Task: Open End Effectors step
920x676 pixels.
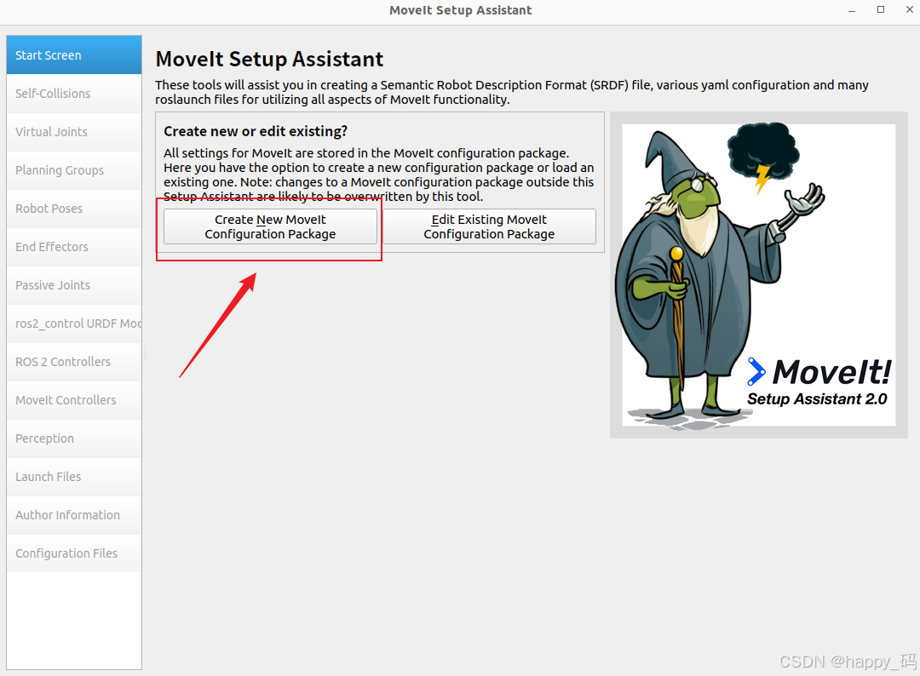Action: click(x=74, y=247)
